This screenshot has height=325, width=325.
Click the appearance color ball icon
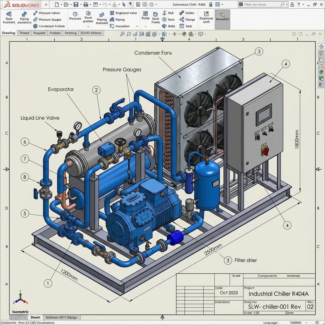pyautogui.click(x=184, y=34)
